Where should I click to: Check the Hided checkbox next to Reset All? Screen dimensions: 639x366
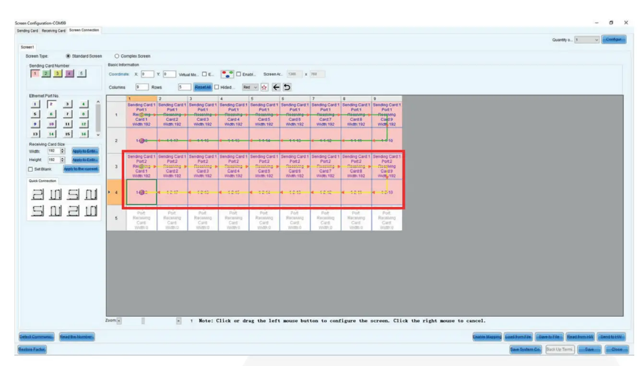coord(217,87)
